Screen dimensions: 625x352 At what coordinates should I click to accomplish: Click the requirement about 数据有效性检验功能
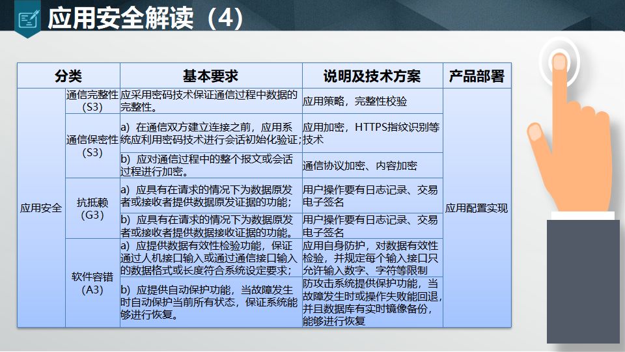(211, 258)
